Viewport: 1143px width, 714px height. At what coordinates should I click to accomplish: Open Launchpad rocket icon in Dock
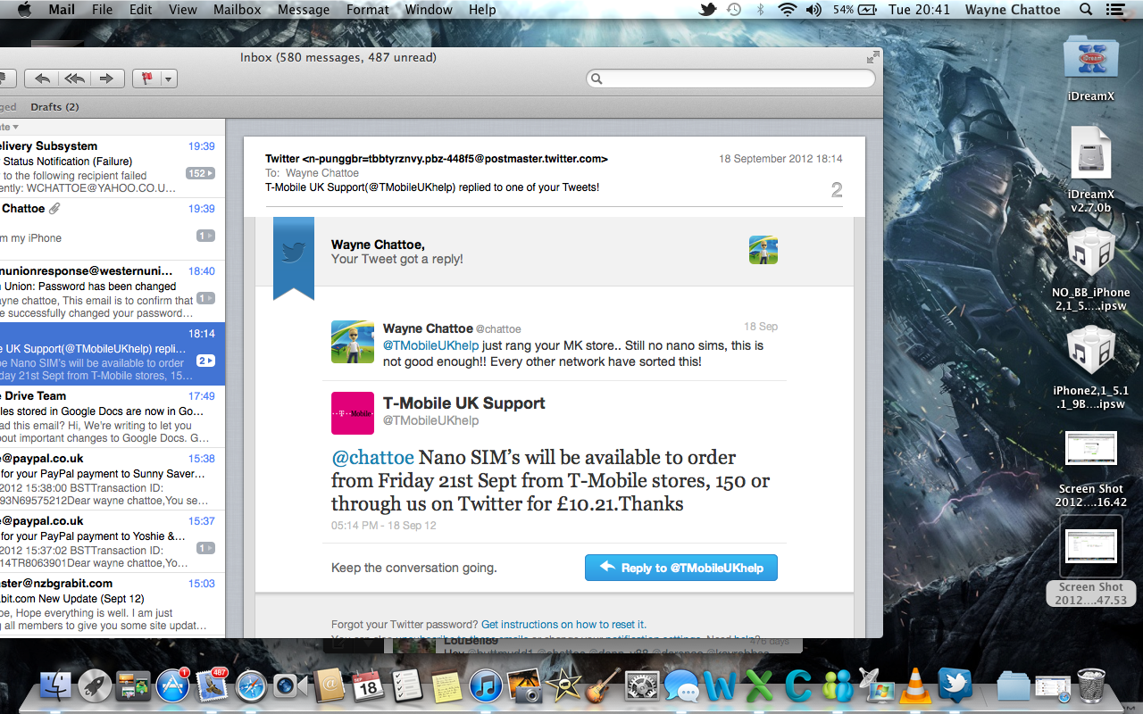(95, 685)
